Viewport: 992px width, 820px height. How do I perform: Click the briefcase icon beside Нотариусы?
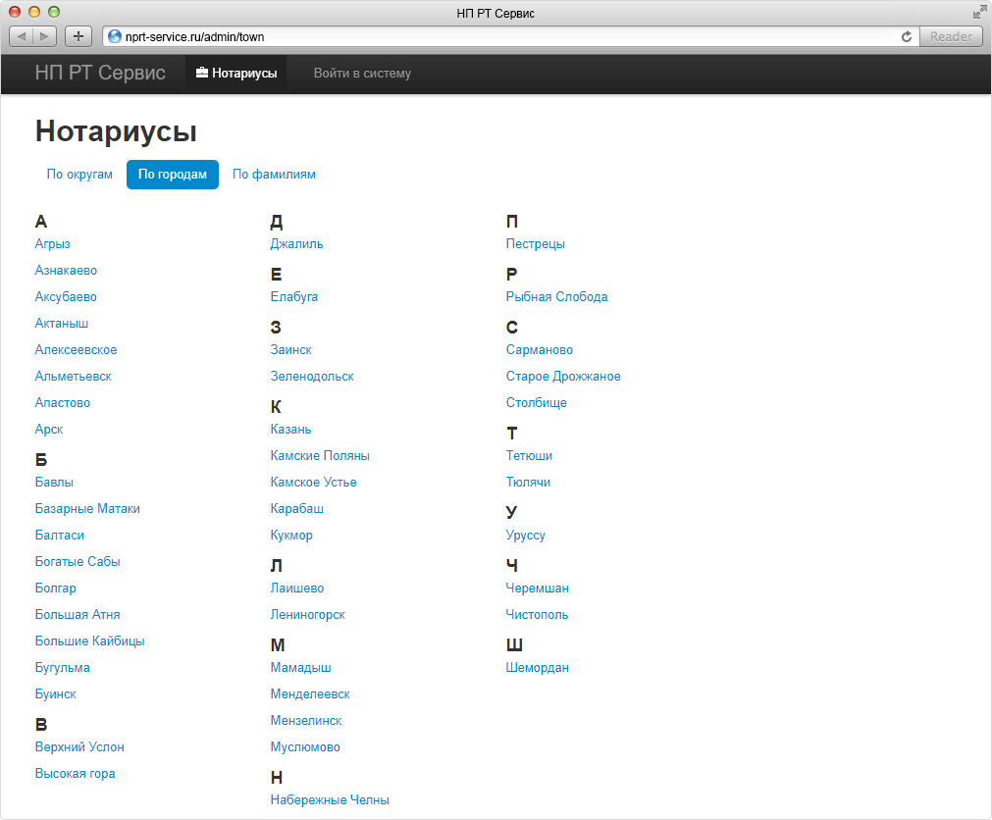click(202, 73)
